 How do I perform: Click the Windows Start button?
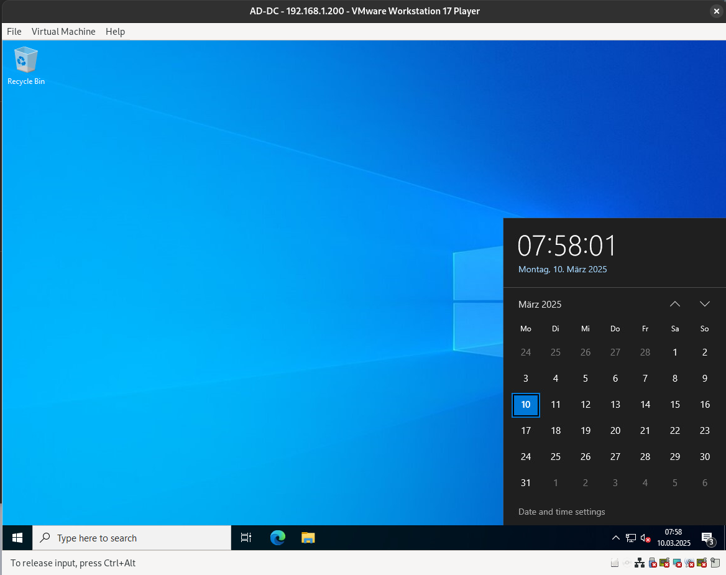17,538
